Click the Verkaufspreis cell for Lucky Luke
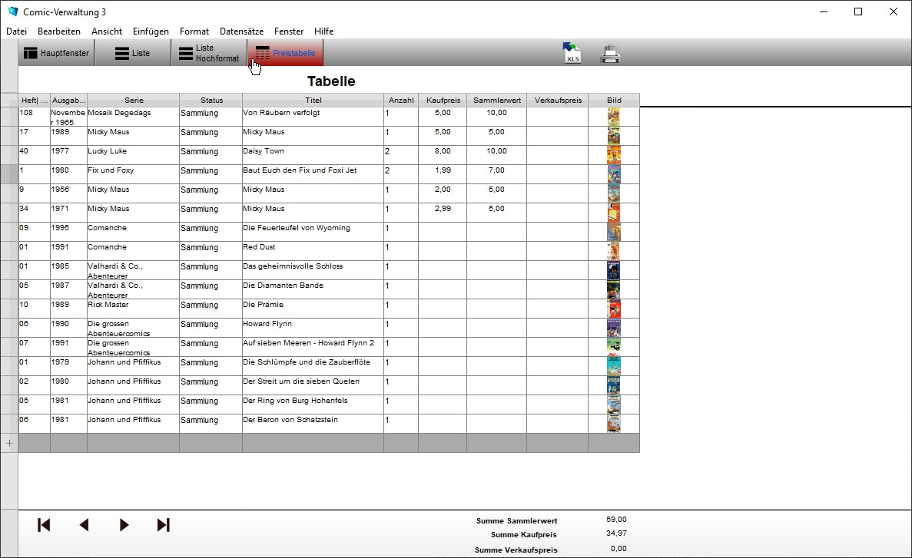 tap(557, 155)
